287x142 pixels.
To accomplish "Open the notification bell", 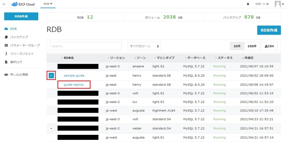I will (x=248, y=4).
